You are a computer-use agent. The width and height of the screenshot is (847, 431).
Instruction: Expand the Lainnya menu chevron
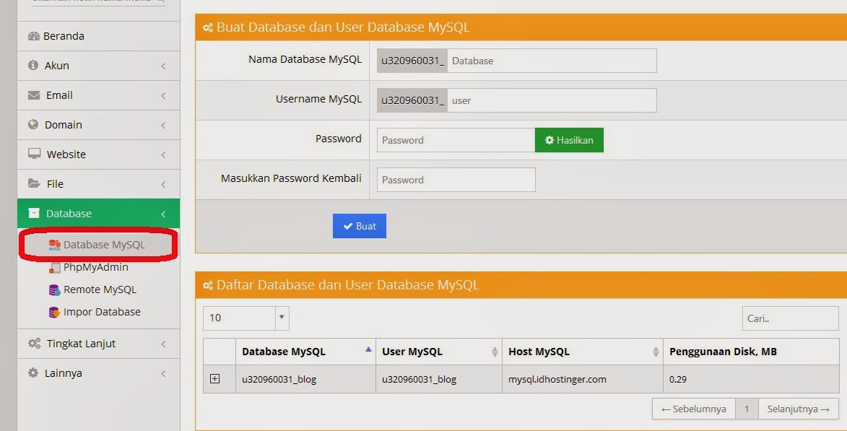click(163, 374)
